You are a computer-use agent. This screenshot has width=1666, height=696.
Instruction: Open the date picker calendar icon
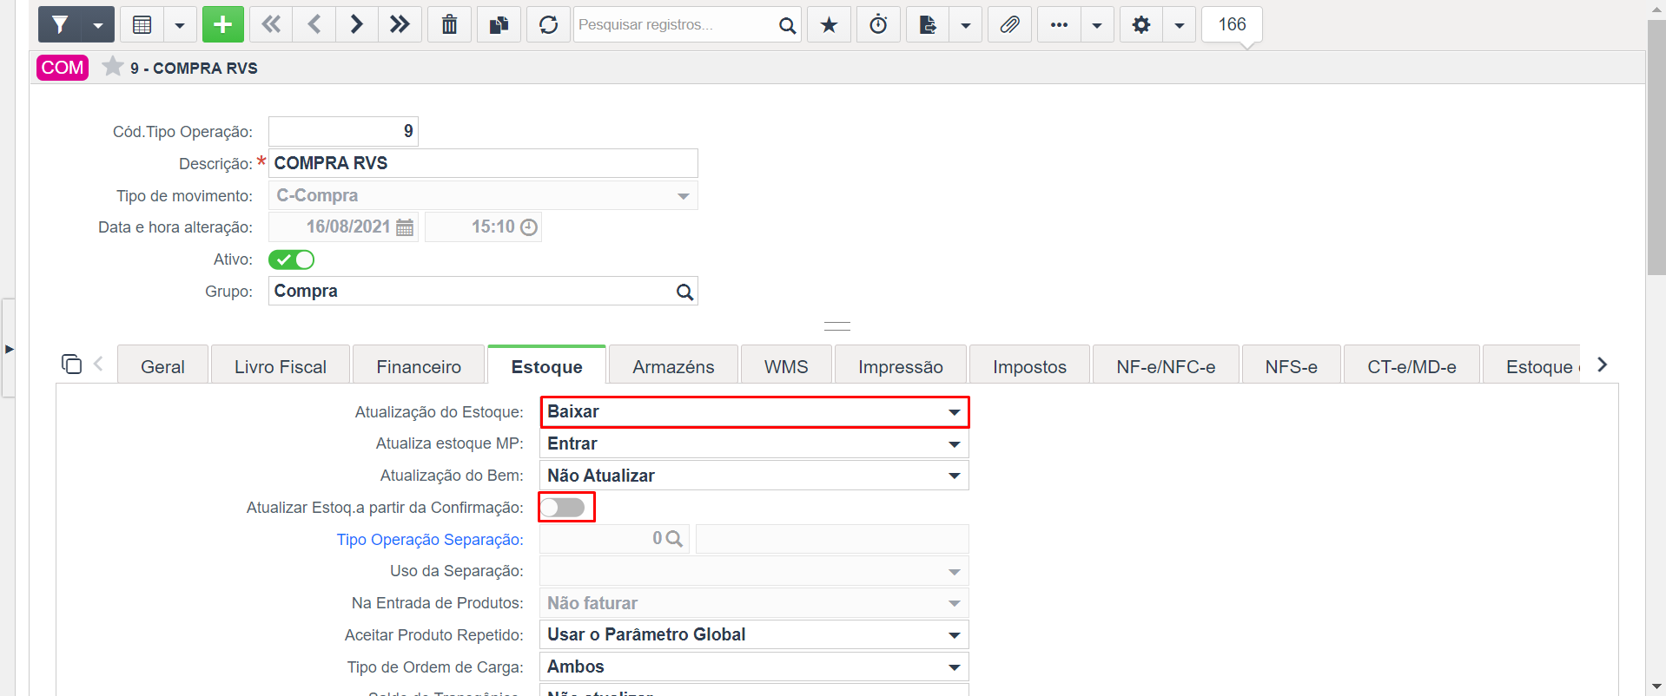click(405, 227)
